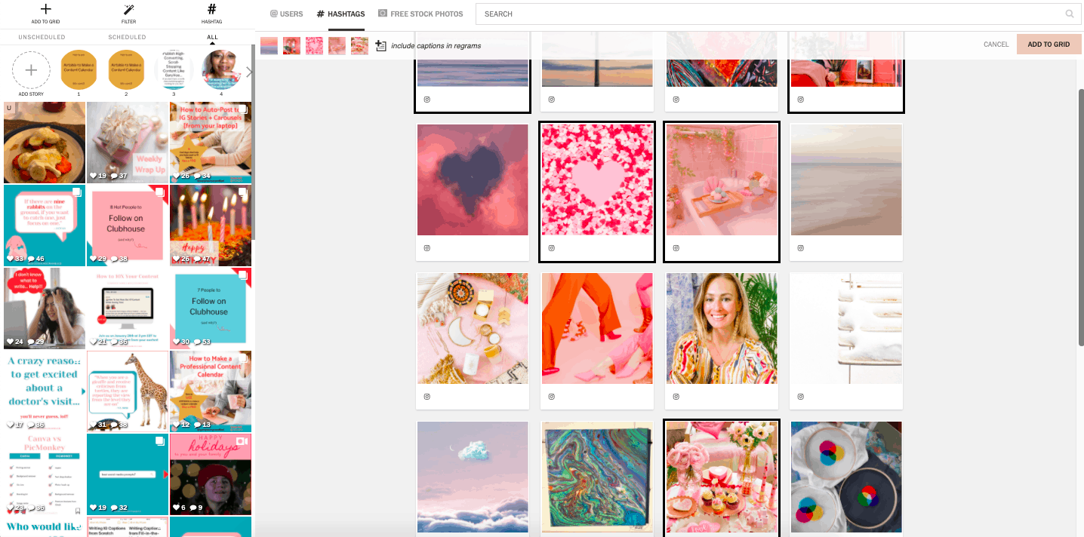
Task: Open the Canva vs PicMonkey post
Action: click(45, 474)
